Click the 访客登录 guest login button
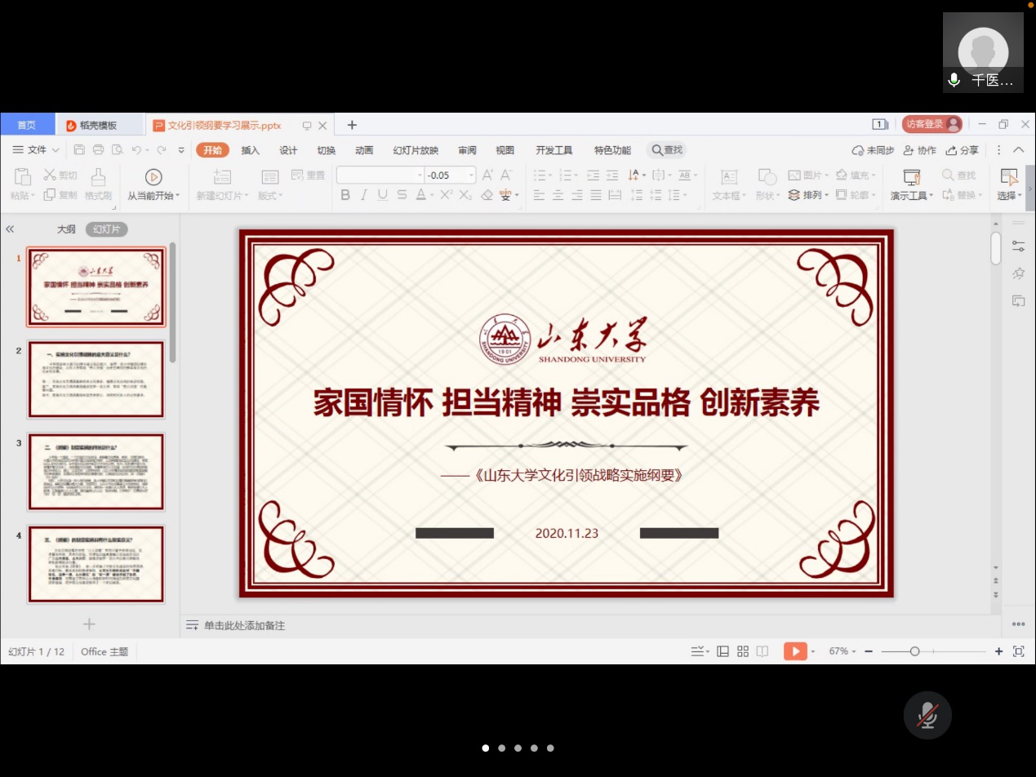The width and height of the screenshot is (1036, 777). 932,124
